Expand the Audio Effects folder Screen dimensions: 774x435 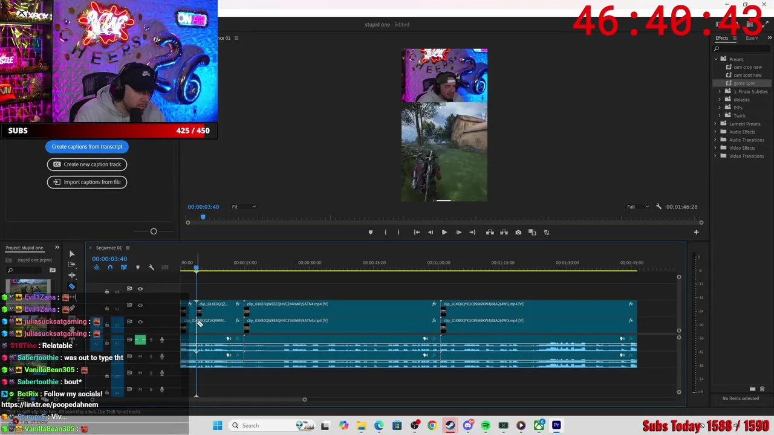click(716, 132)
